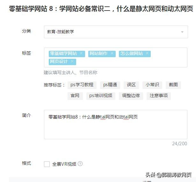
Task: Click the 24/200 character counter
Action: tap(179, 144)
